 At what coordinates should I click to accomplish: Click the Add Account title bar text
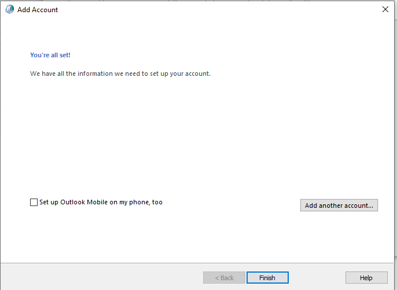tap(38, 10)
